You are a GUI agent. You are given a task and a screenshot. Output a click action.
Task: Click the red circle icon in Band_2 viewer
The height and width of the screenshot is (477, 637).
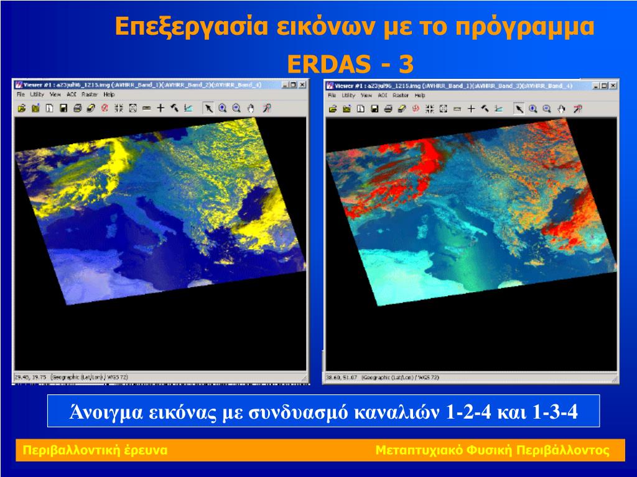[105, 108]
